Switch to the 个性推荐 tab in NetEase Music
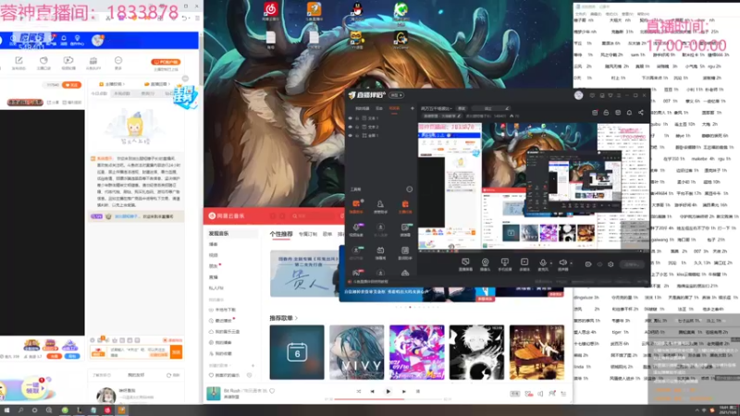 coord(281,234)
